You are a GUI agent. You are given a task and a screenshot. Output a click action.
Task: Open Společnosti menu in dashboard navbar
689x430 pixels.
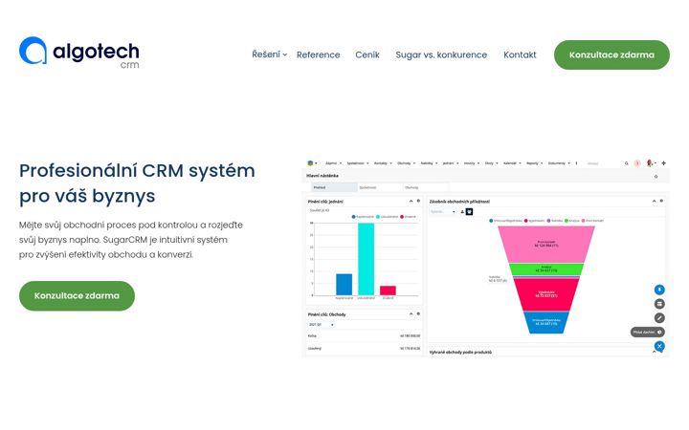tap(358, 163)
